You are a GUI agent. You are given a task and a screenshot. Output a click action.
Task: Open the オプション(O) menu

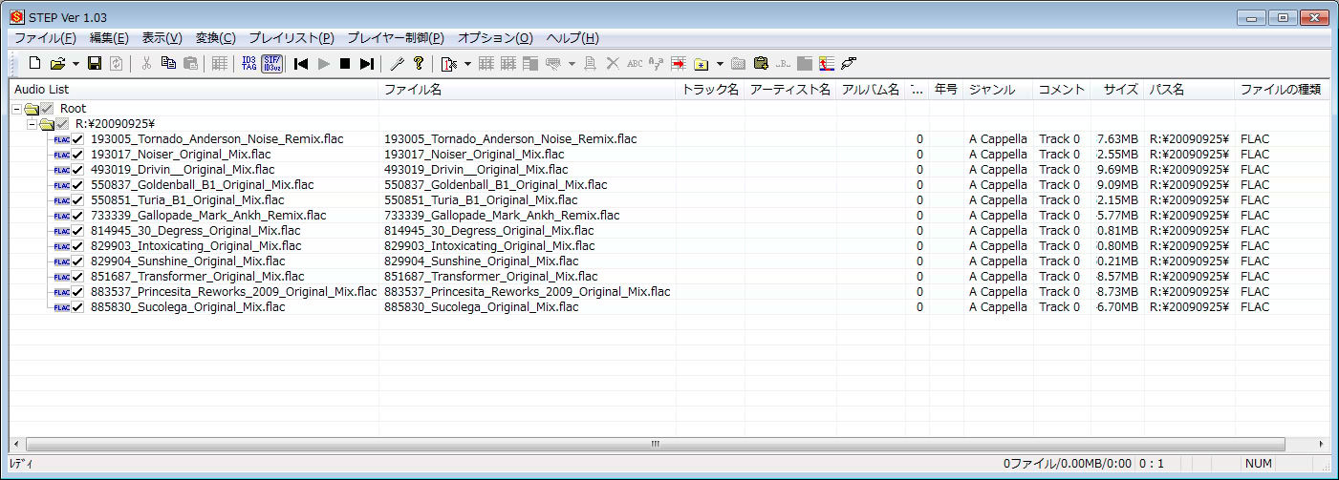pos(495,38)
